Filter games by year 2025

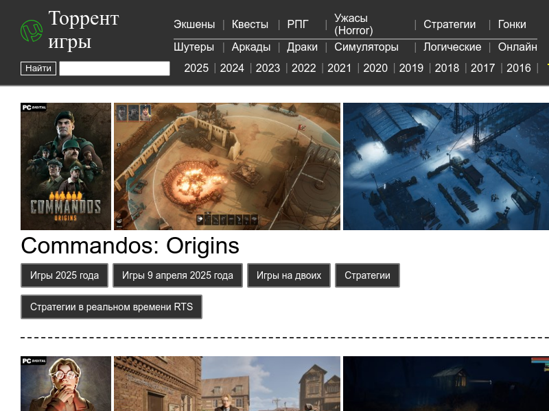(196, 68)
